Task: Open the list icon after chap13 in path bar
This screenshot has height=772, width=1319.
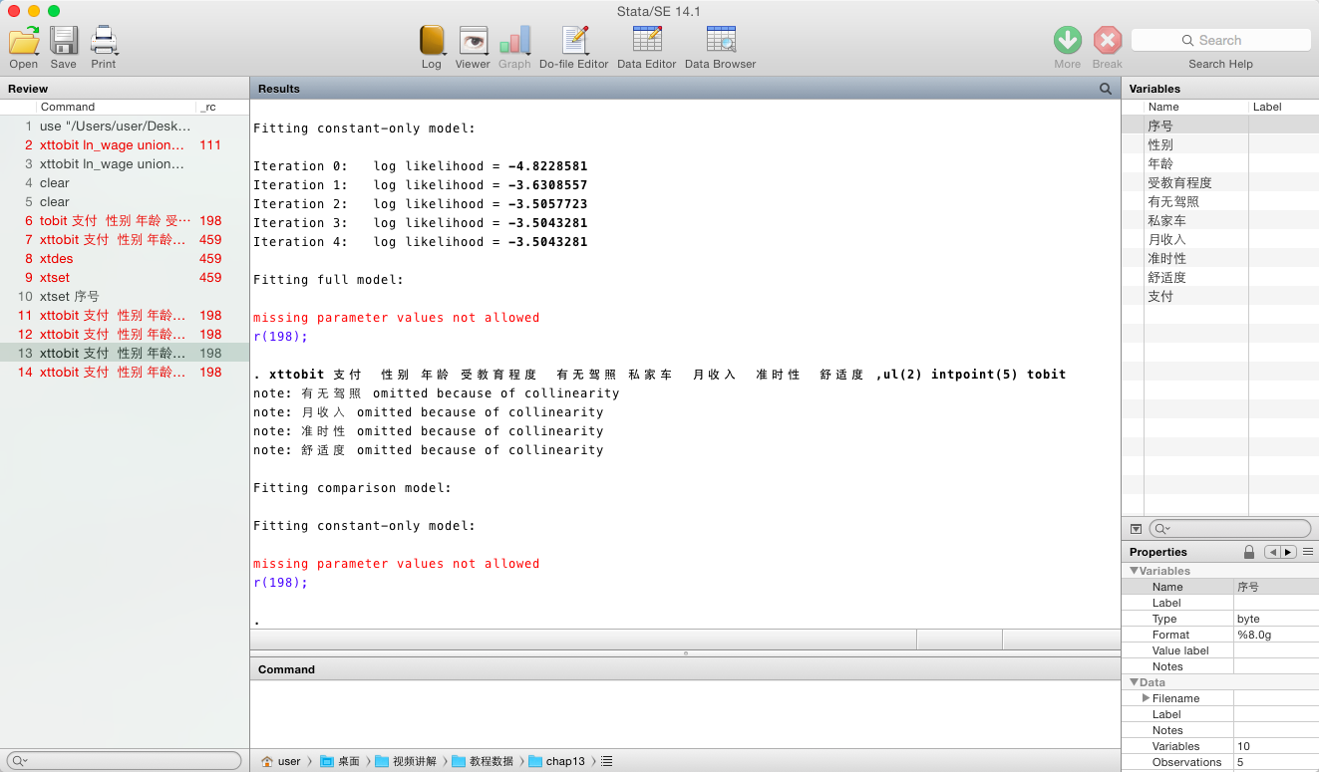Action: [x=607, y=761]
